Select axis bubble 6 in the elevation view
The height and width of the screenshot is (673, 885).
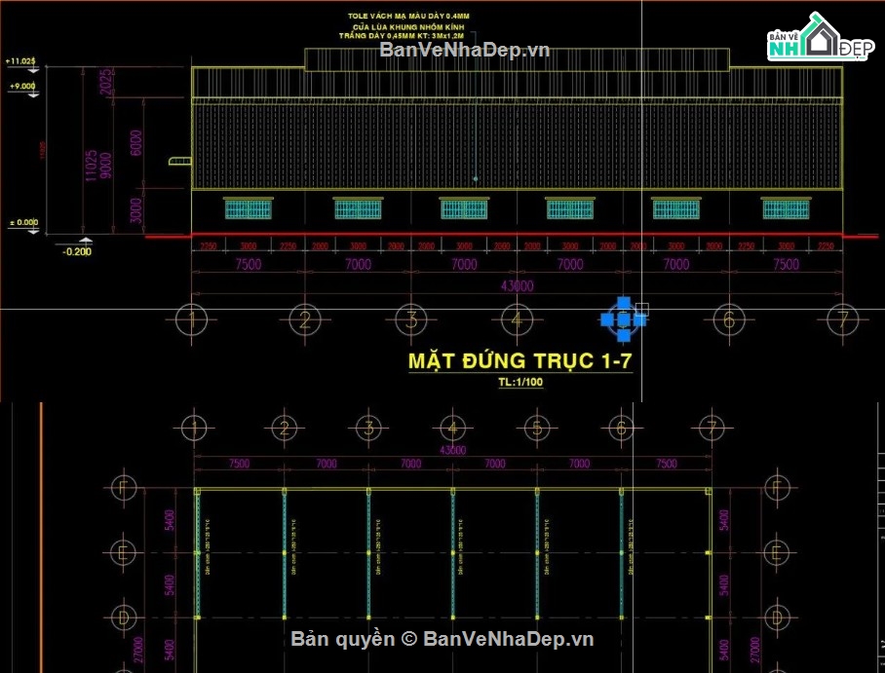(x=729, y=319)
